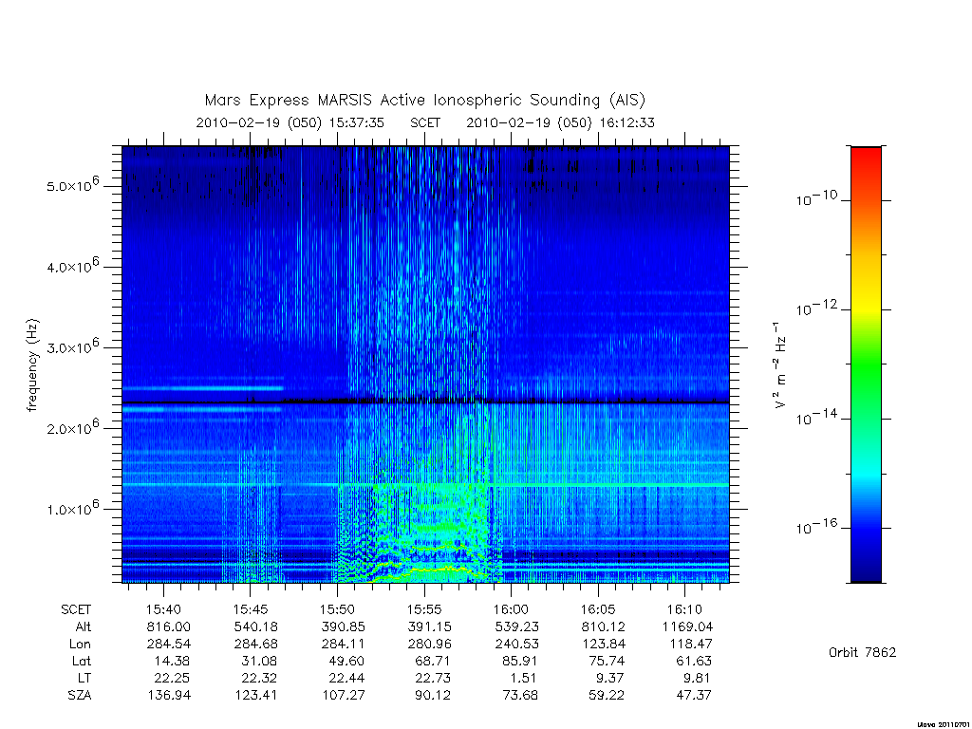The width and height of the screenshot is (972, 729).
Task: Click the time tick label '15:55'
Action: click(424, 610)
